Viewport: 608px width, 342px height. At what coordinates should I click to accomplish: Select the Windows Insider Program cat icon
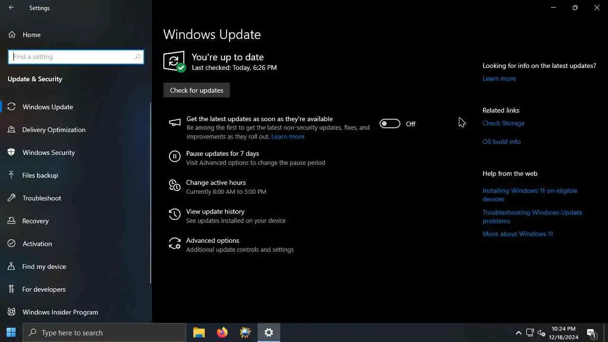click(12, 312)
